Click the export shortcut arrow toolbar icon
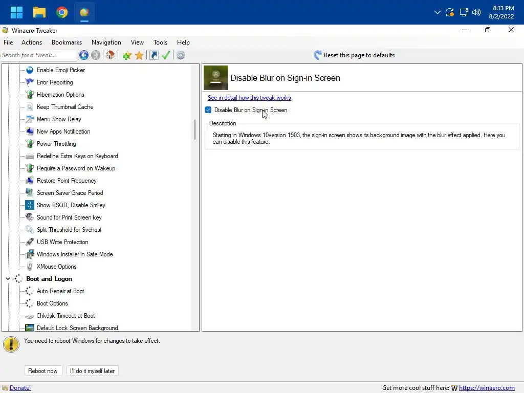Image resolution: width=524 pixels, height=393 pixels. (x=154, y=55)
